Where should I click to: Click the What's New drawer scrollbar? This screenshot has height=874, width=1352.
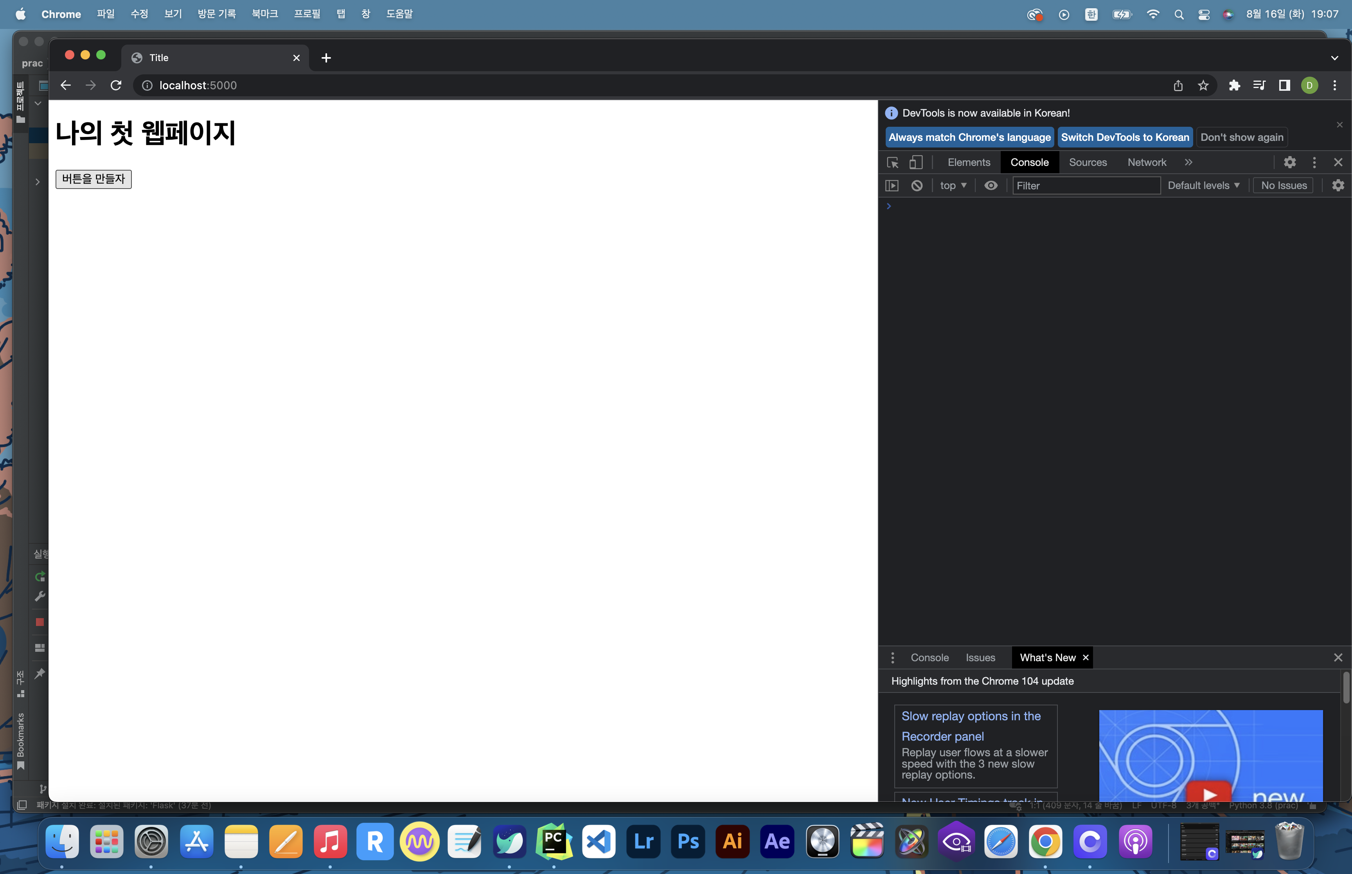pyautogui.click(x=1346, y=688)
